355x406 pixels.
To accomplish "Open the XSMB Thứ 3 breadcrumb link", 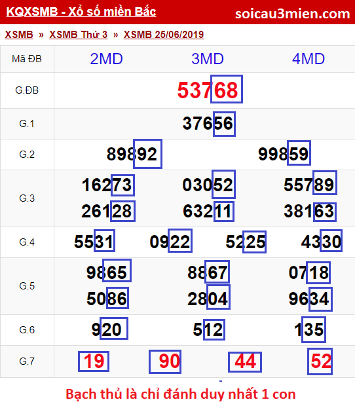I will coord(79,35).
